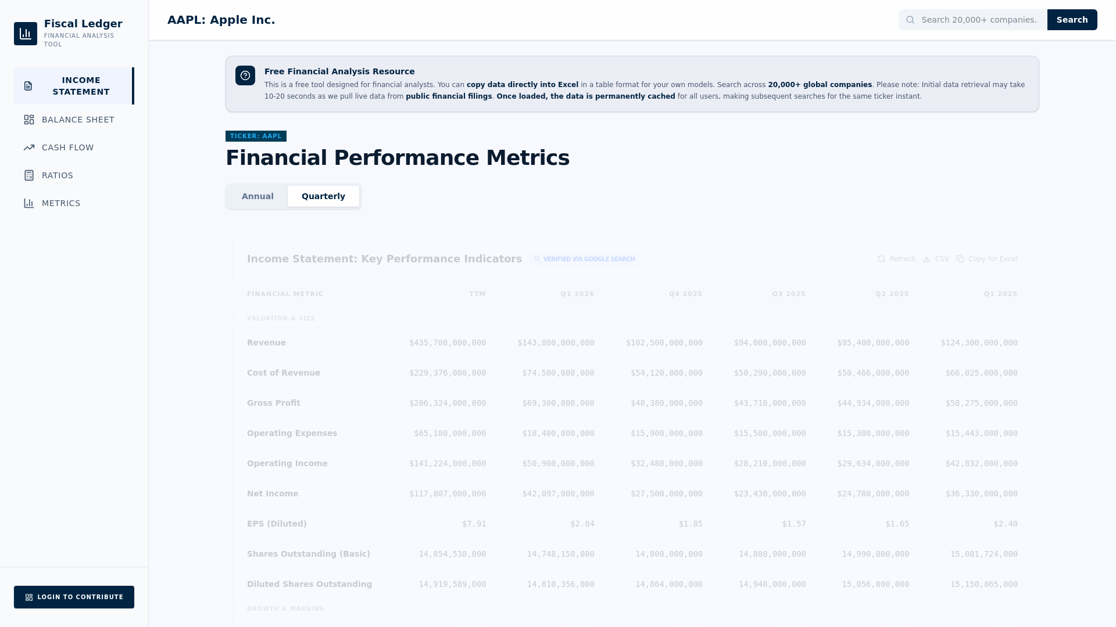Click the Growth & Margins section label
Screen dimensions: 1116x627
click(x=285, y=608)
